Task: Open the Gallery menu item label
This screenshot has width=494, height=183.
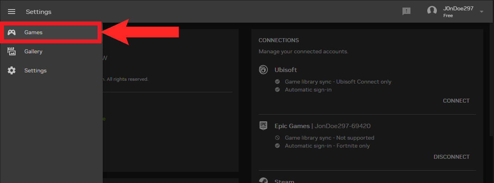Action: point(33,51)
